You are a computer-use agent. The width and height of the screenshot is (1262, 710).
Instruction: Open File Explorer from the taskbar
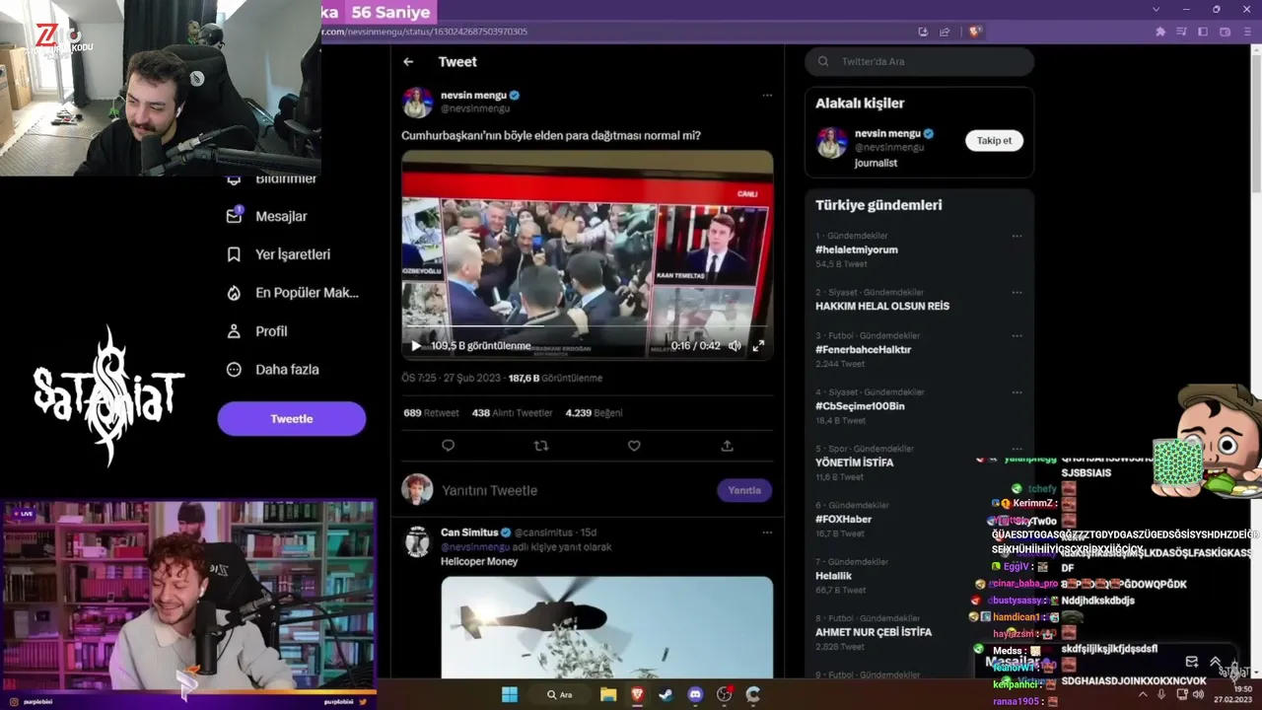(608, 694)
